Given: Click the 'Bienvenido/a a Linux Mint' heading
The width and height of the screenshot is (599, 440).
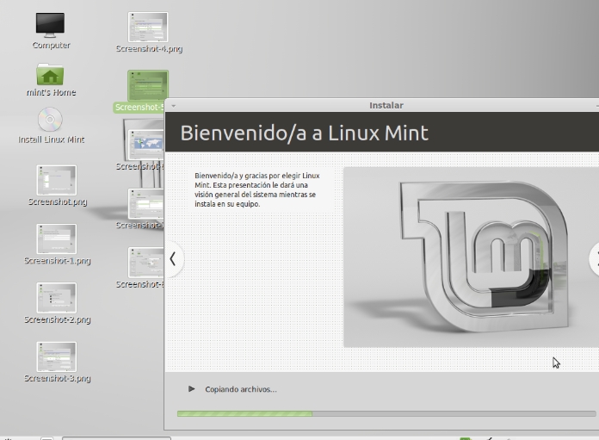Looking at the screenshot, I should pos(304,133).
